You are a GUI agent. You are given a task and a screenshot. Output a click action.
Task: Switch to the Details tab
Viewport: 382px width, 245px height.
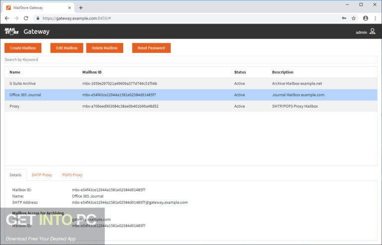(x=15, y=175)
